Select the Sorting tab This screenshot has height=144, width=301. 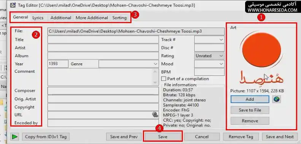point(119,18)
